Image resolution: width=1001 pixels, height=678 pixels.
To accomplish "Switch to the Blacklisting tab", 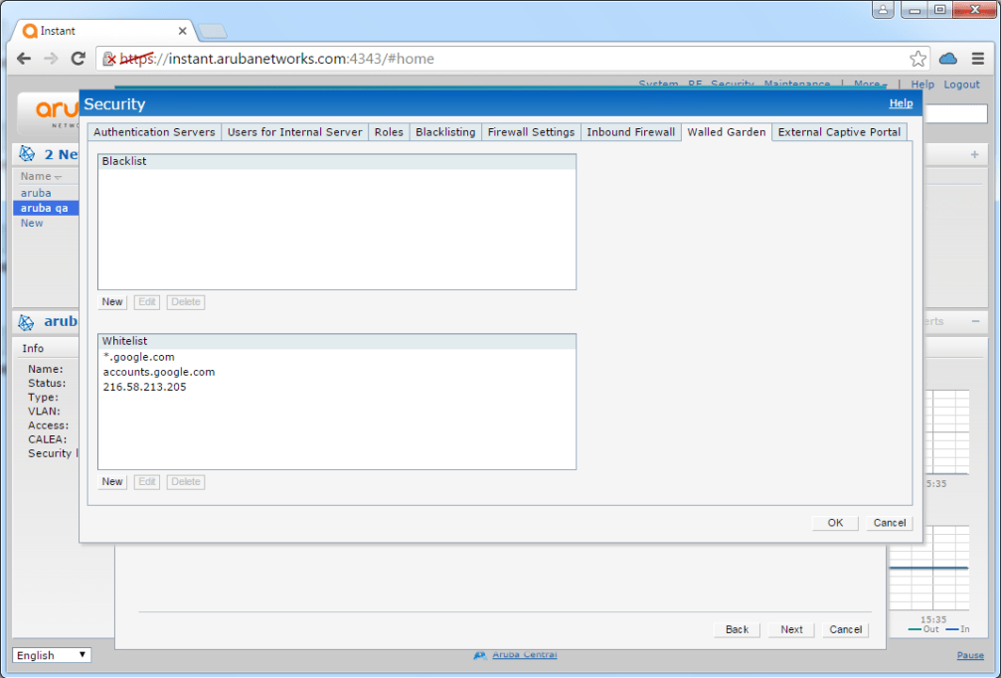I will tap(444, 131).
